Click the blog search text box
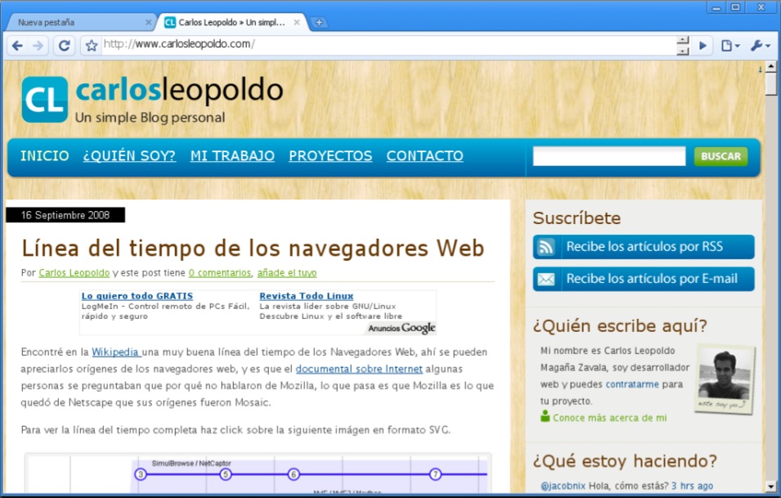This screenshot has width=781, height=498. 609,156
